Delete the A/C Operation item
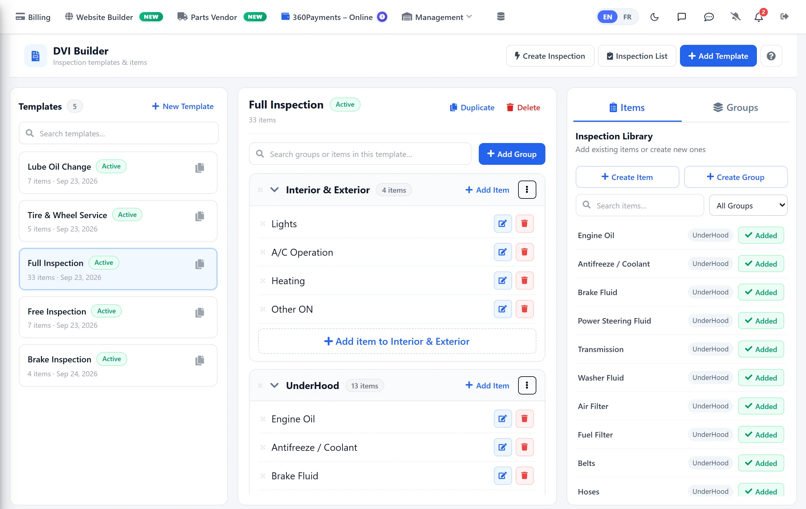This screenshot has width=806, height=509. [x=525, y=252]
